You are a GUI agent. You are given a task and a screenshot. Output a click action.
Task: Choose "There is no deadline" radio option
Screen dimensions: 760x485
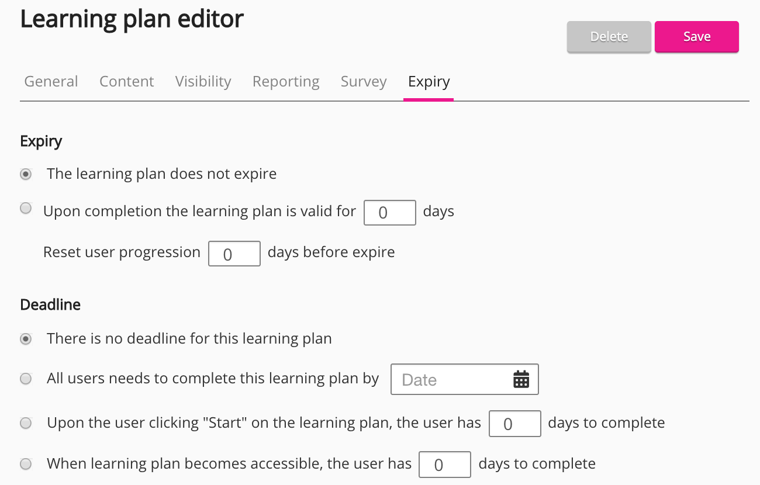(26, 339)
